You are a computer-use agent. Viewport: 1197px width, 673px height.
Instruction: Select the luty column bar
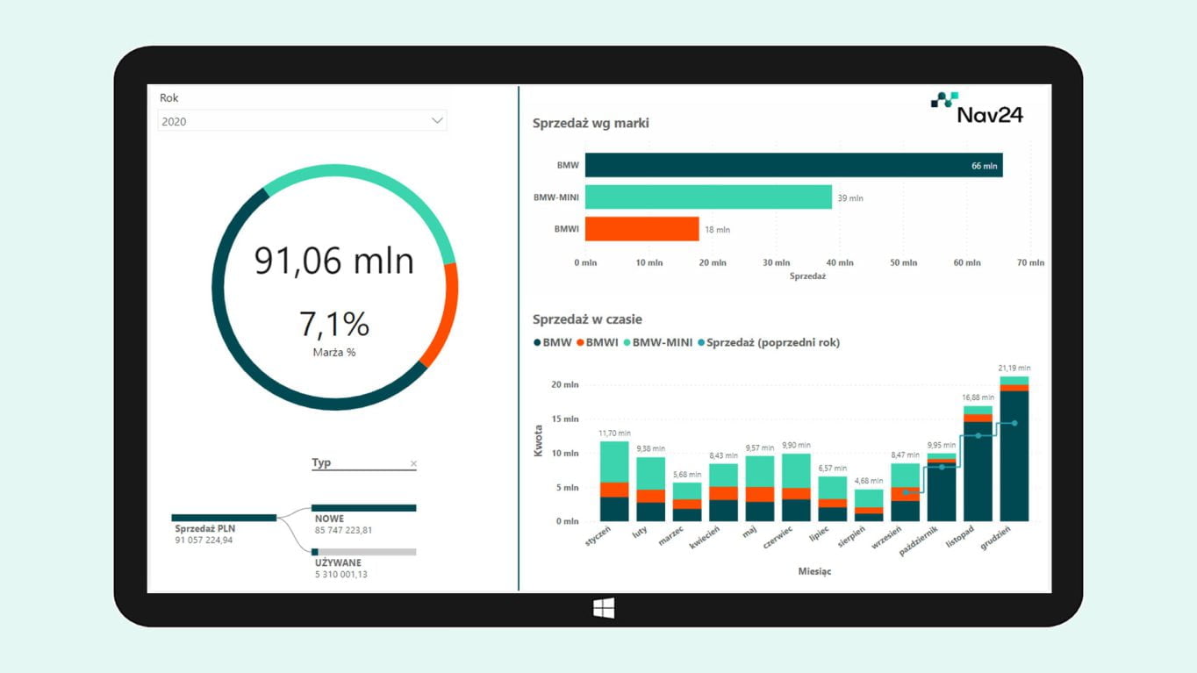pyautogui.click(x=650, y=489)
